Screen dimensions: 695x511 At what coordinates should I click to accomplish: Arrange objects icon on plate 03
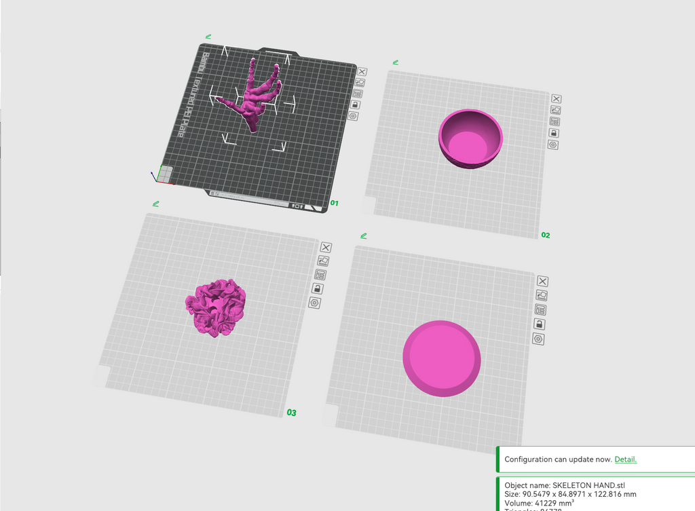pyautogui.click(x=320, y=275)
